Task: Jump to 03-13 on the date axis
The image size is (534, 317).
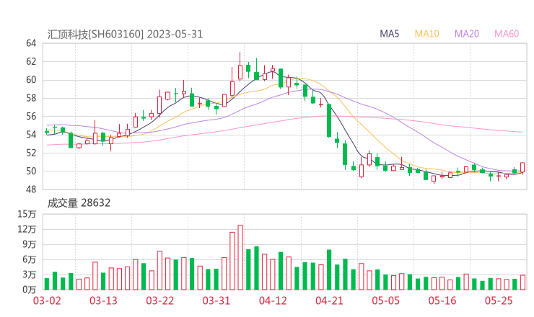Action: tap(102, 300)
